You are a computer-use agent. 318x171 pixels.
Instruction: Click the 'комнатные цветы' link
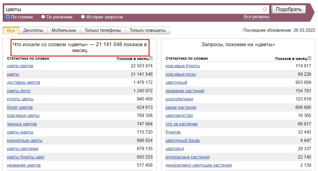click(x=25, y=141)
